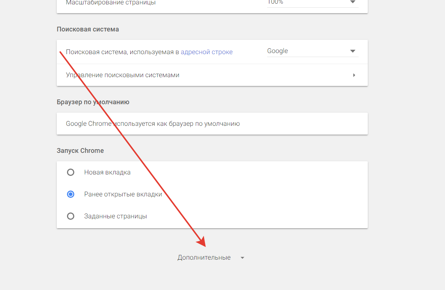This screenshot has height=290, width=445.
Task: Click the "Браузер по умолчанию" heading
Action: point(93,102)
